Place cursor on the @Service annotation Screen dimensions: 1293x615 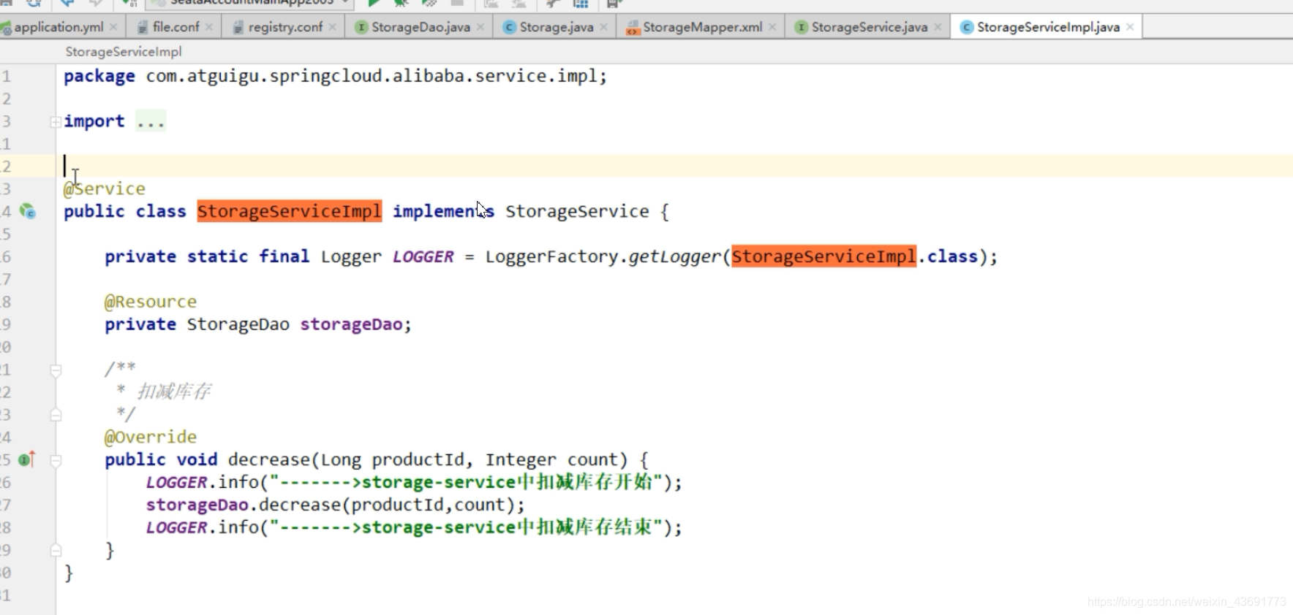[105, 188]
